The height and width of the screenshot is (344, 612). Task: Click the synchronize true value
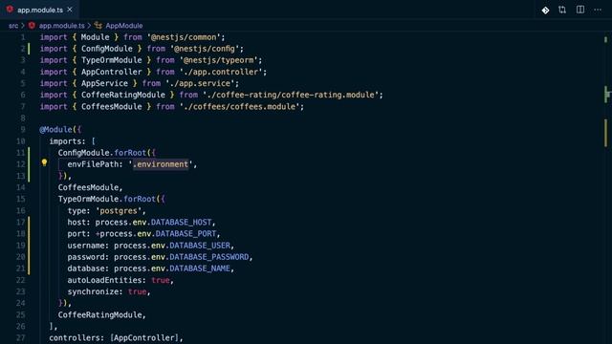point(137,291)
